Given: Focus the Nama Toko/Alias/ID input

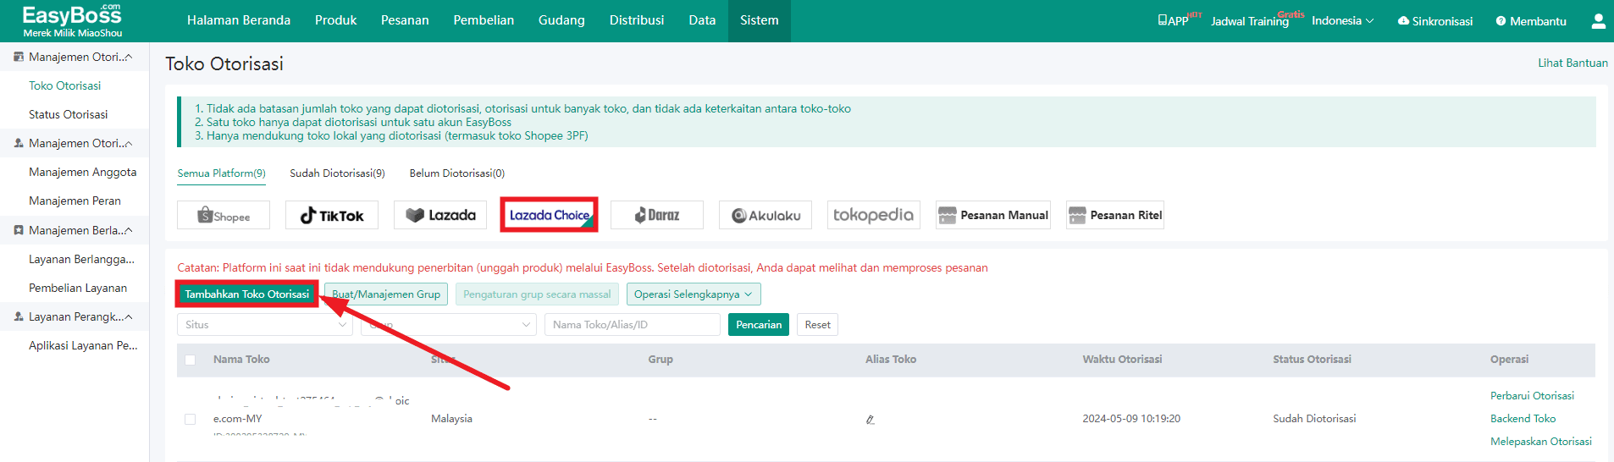Looking at the screenshot, I should coord(633,324).
